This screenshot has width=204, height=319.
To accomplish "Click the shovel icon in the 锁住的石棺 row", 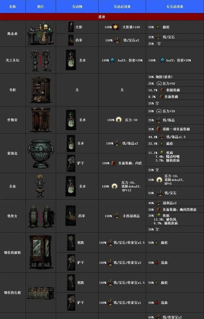I will (x=71, y=303).
